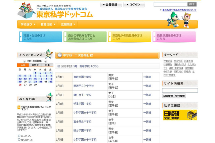Click the 学校検索 button
Screen dimensions: 215x143
180,96
